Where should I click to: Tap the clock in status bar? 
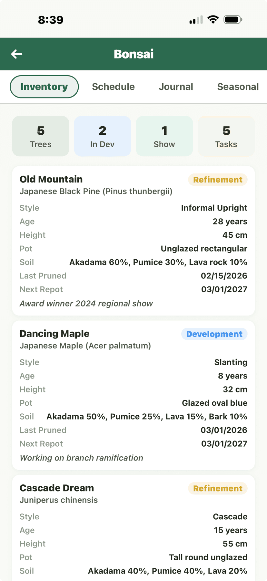[51, 20]
